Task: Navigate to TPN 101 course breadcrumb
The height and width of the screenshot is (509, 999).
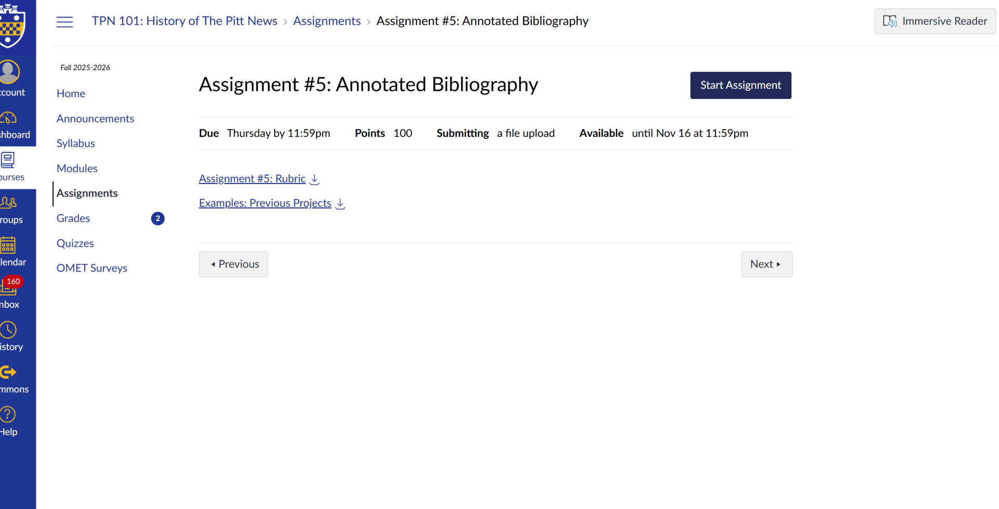Action: pyautogui.click(x=184, y=21)
